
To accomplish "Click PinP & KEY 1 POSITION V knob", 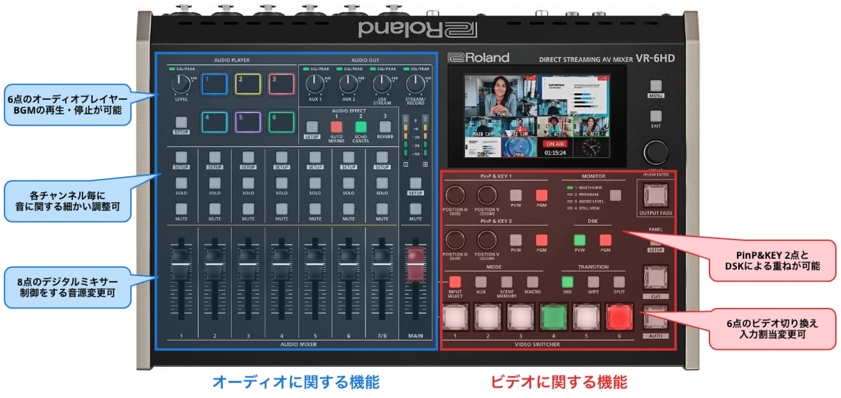I will 487,196.
